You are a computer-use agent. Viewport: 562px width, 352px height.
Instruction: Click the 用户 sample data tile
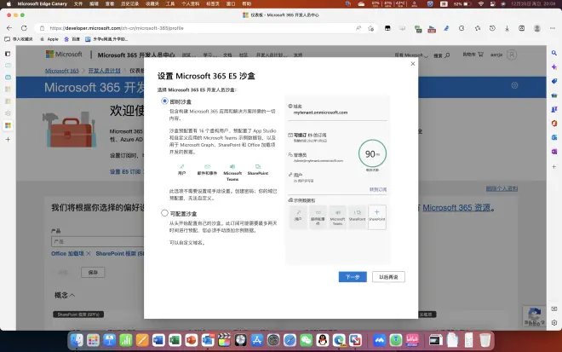pyautogui.click(x=298, y=216)
